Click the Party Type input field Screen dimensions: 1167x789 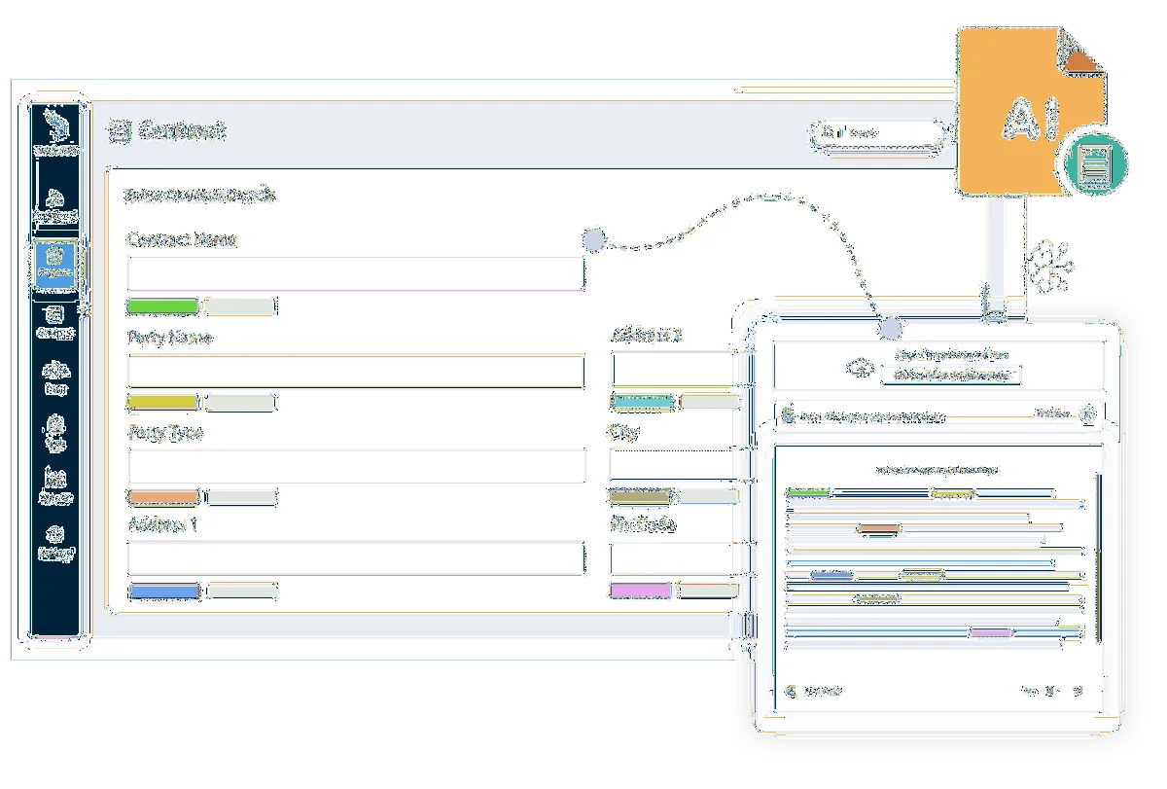click(356, 466)
